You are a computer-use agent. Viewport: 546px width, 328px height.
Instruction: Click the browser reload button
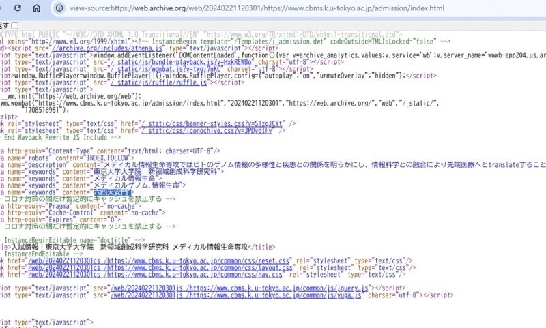[x=16, y=8]
